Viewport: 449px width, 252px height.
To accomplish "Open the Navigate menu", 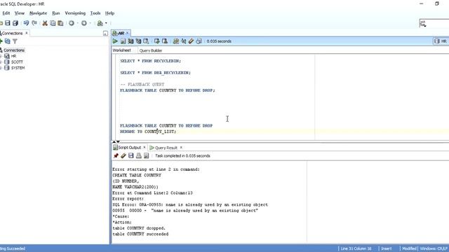I will pyautogui.click(x=38, y=13).
